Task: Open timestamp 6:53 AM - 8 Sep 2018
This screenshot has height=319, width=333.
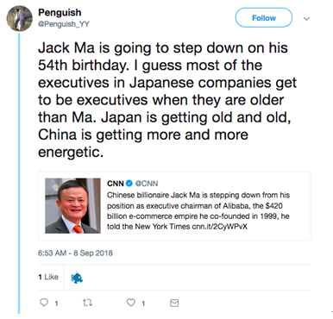Action: tap(75, 253)
